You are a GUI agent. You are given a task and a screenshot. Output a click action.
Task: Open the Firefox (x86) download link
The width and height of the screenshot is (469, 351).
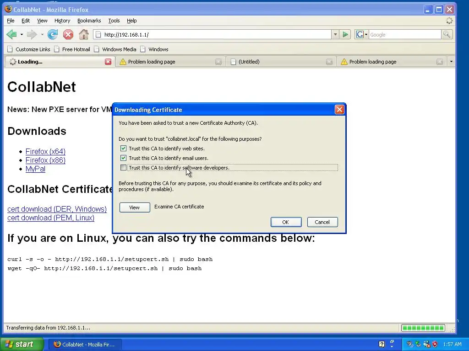pyautogui.click(x=45, y=160)
